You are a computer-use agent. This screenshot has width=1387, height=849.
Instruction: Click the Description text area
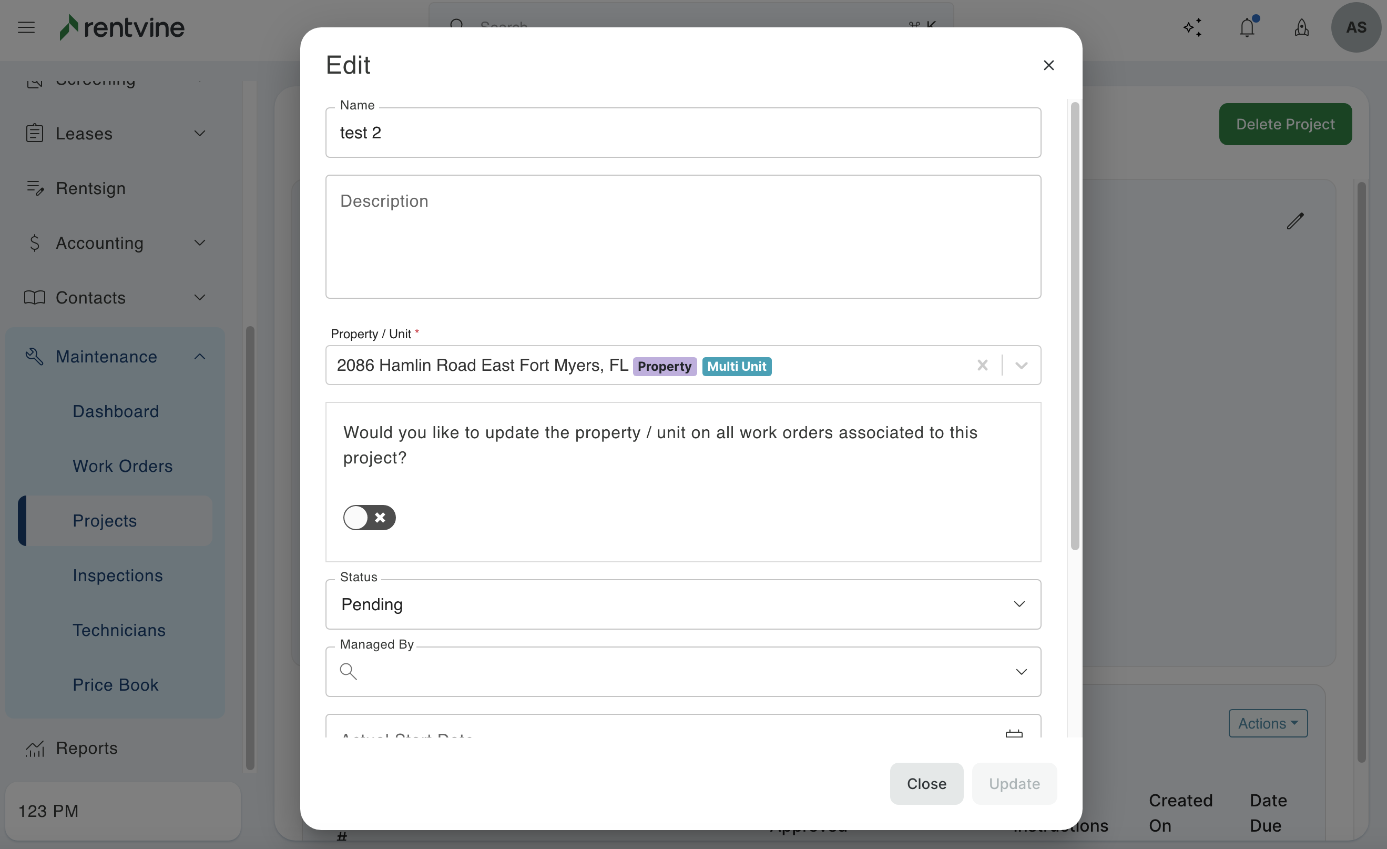click(683, 237)
